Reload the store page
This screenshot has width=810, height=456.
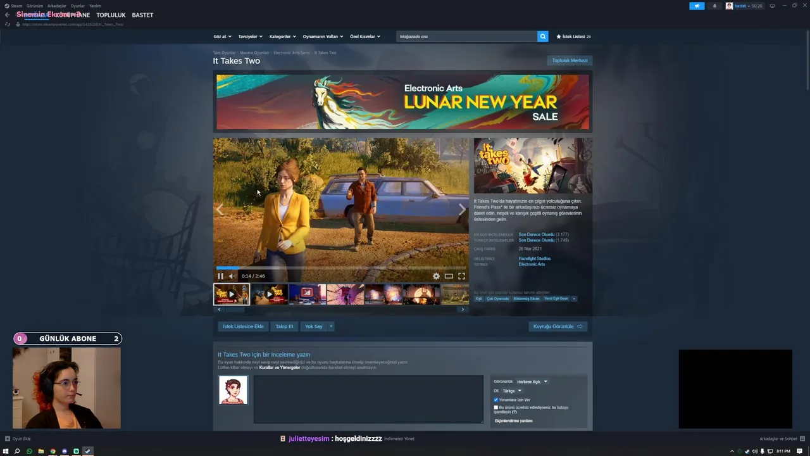[x=8, y=24]
